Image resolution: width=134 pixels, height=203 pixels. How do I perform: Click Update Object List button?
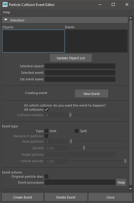point(71,58)
